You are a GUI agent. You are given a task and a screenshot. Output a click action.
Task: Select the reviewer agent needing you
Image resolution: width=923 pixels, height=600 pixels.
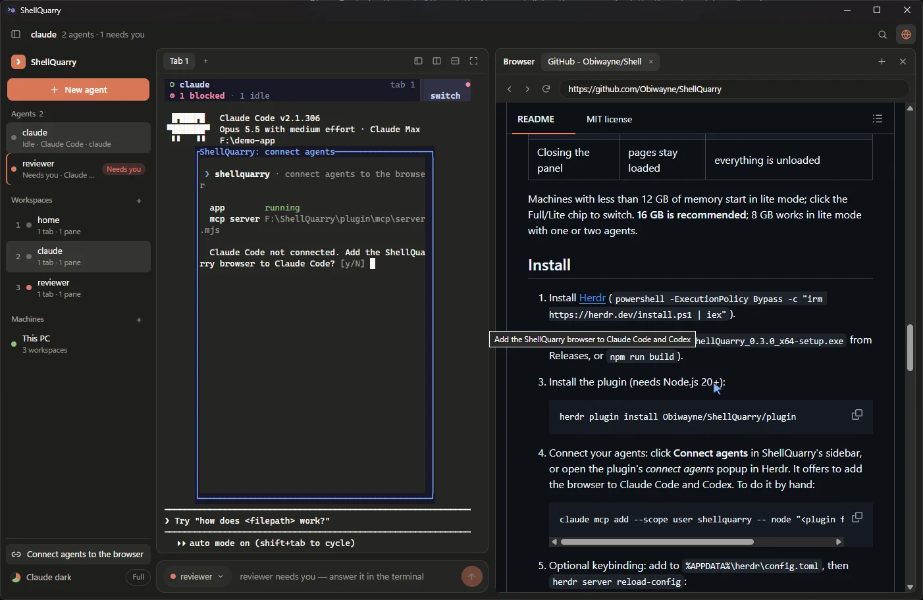pyautogui.click(x=78, y=169)
